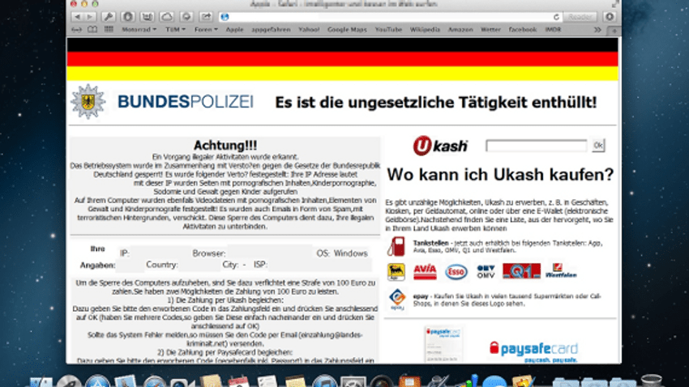Click the Share button in toolbar
Screen dimensions: 689x387
click(x=206, y=17)
